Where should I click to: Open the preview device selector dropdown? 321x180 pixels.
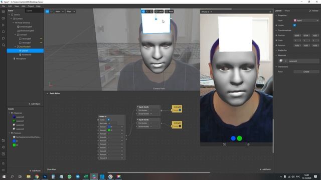(x=207, y=12)
